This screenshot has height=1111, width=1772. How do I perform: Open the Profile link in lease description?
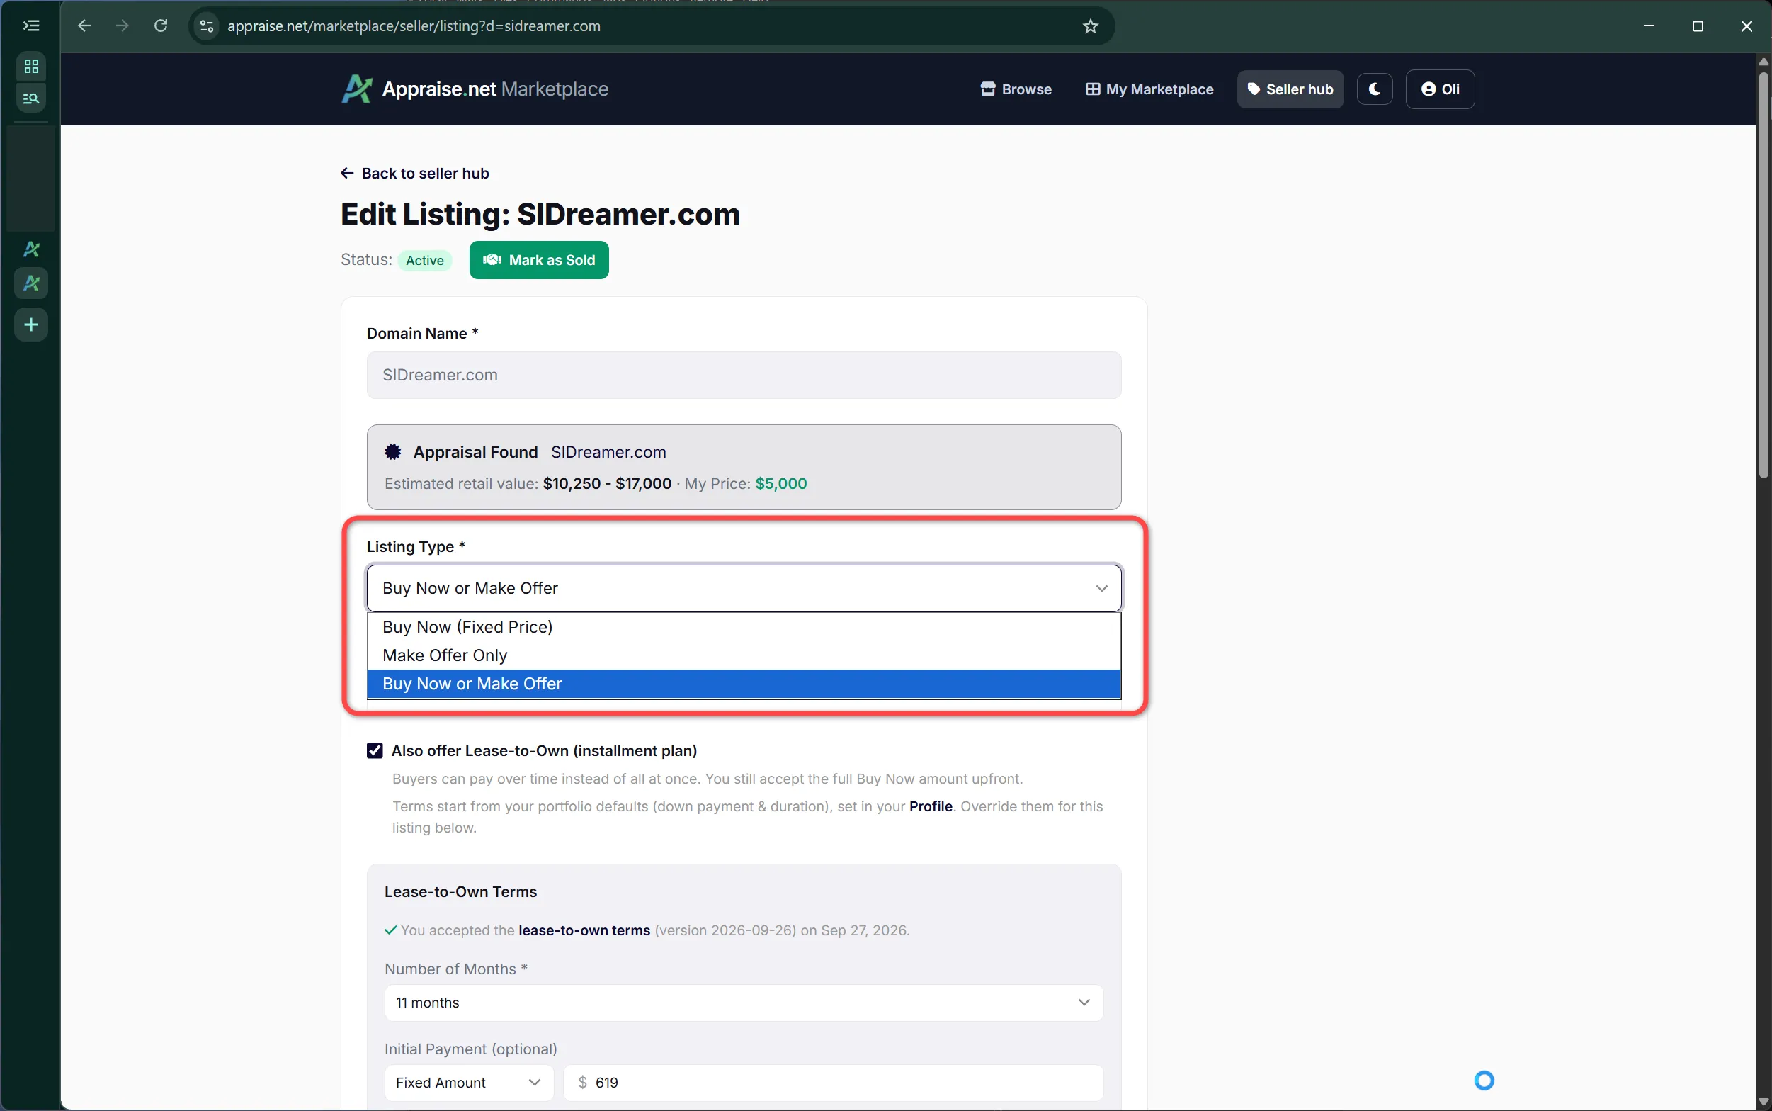point(931,806)
